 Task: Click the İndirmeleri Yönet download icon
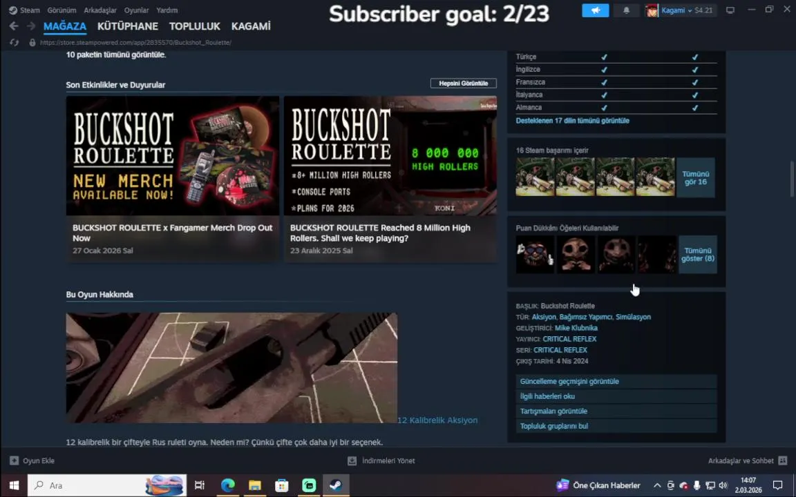point(352,460)
